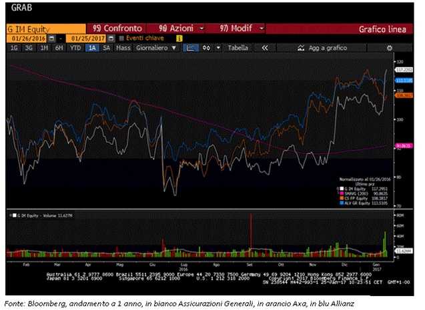The image size is (425, 310).
Task: Open the start date calendar picker icon
Action: (52, 39)
